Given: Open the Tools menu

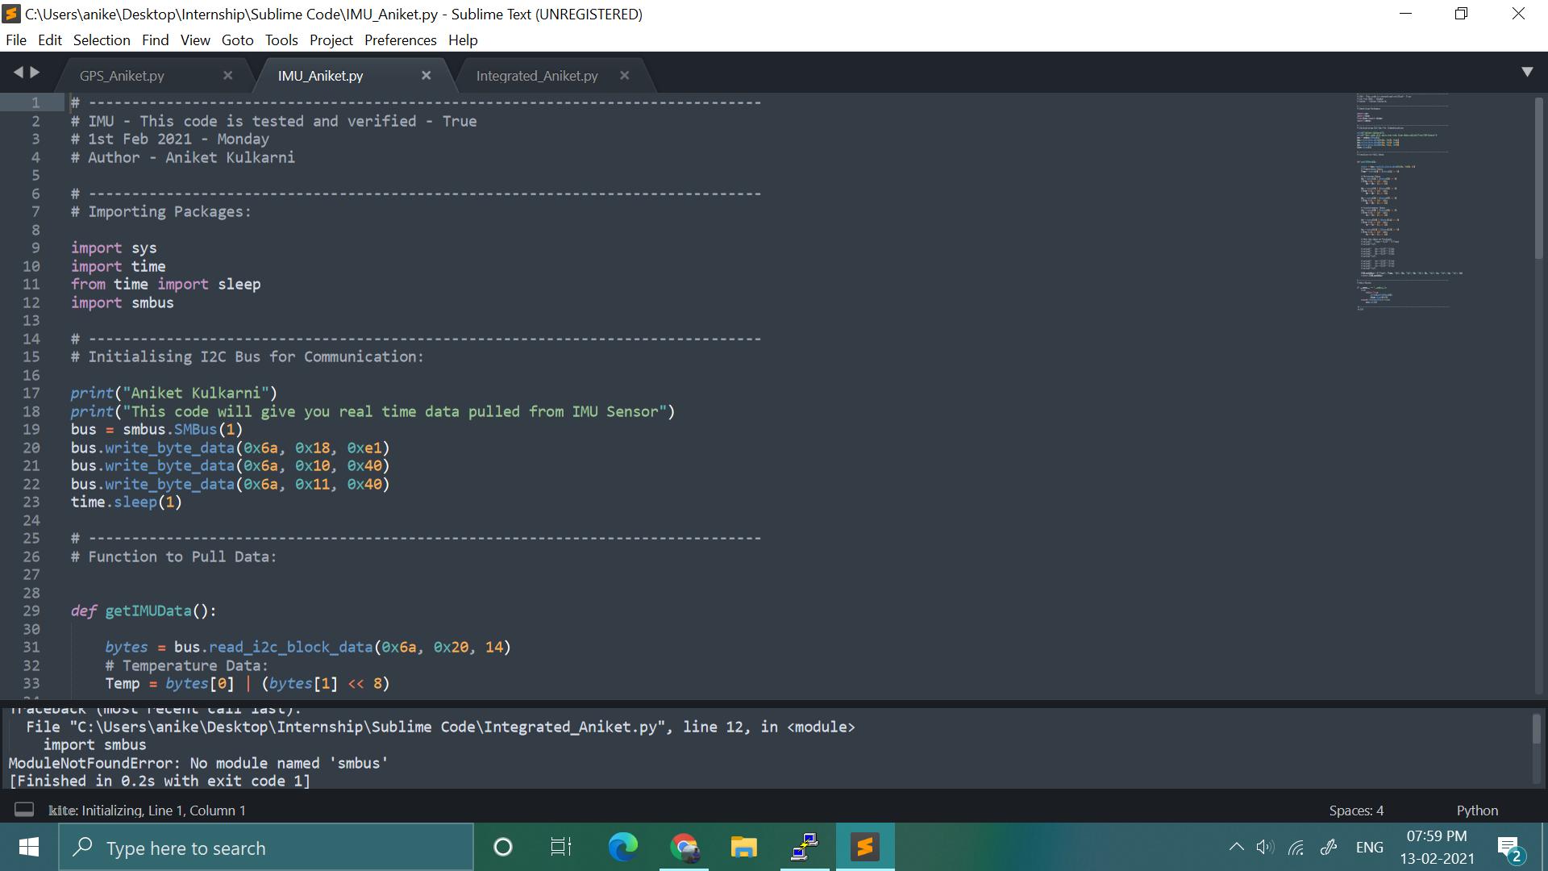Looking at the screenshot, I should coord(281,40).
